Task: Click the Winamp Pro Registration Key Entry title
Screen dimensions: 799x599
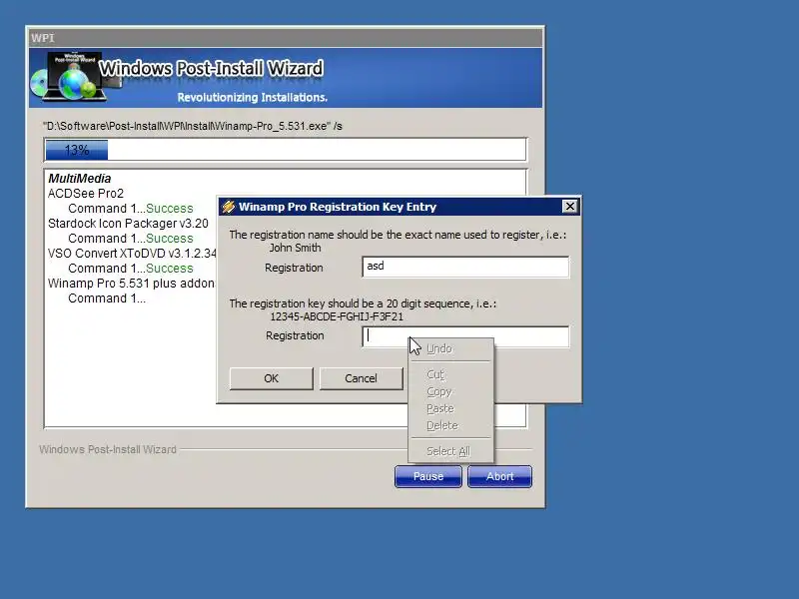Action: coord(338,207)
